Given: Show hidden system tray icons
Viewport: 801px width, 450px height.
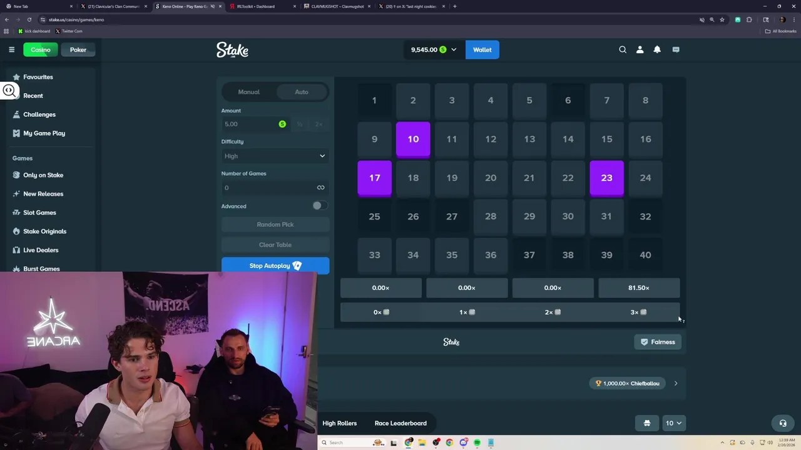Looking at the screenshot, I should (722, 442).
